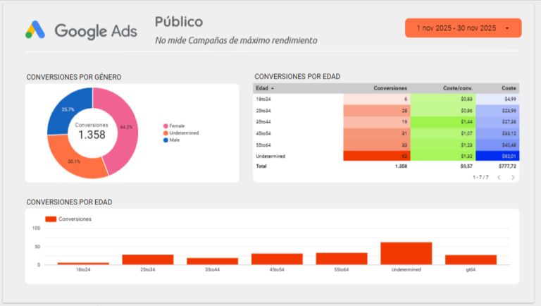This screenshot has width=541, height=306.
Task: Go to previous table page arrow
Action: click(499, 178)
